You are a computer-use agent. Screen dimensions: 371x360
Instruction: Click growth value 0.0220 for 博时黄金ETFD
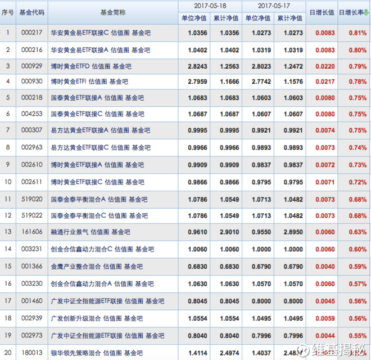[x=325, y=66]
